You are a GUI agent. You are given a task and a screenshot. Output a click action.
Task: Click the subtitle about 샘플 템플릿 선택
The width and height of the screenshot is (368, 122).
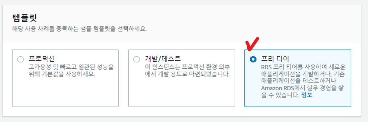79,29
